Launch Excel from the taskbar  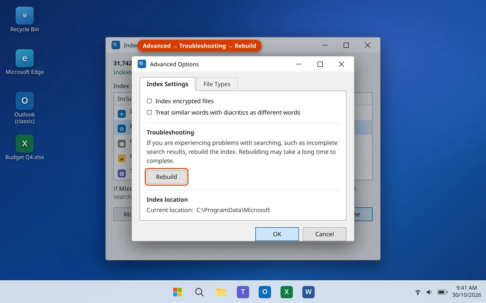[x=286, y=292]
